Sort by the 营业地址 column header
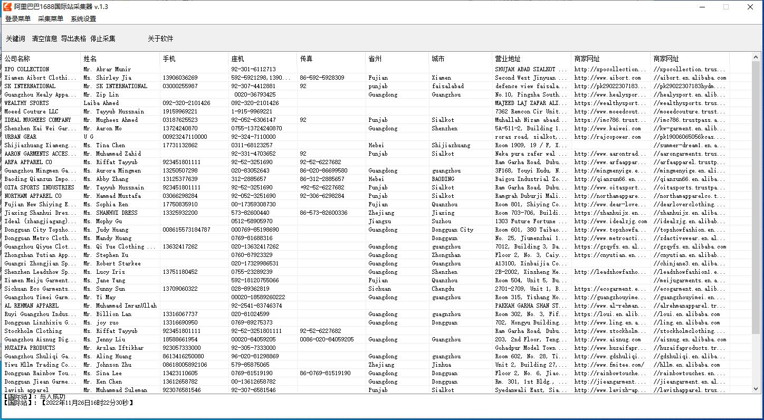The height and width of the screenshot is (420, 764). (532, 59)
